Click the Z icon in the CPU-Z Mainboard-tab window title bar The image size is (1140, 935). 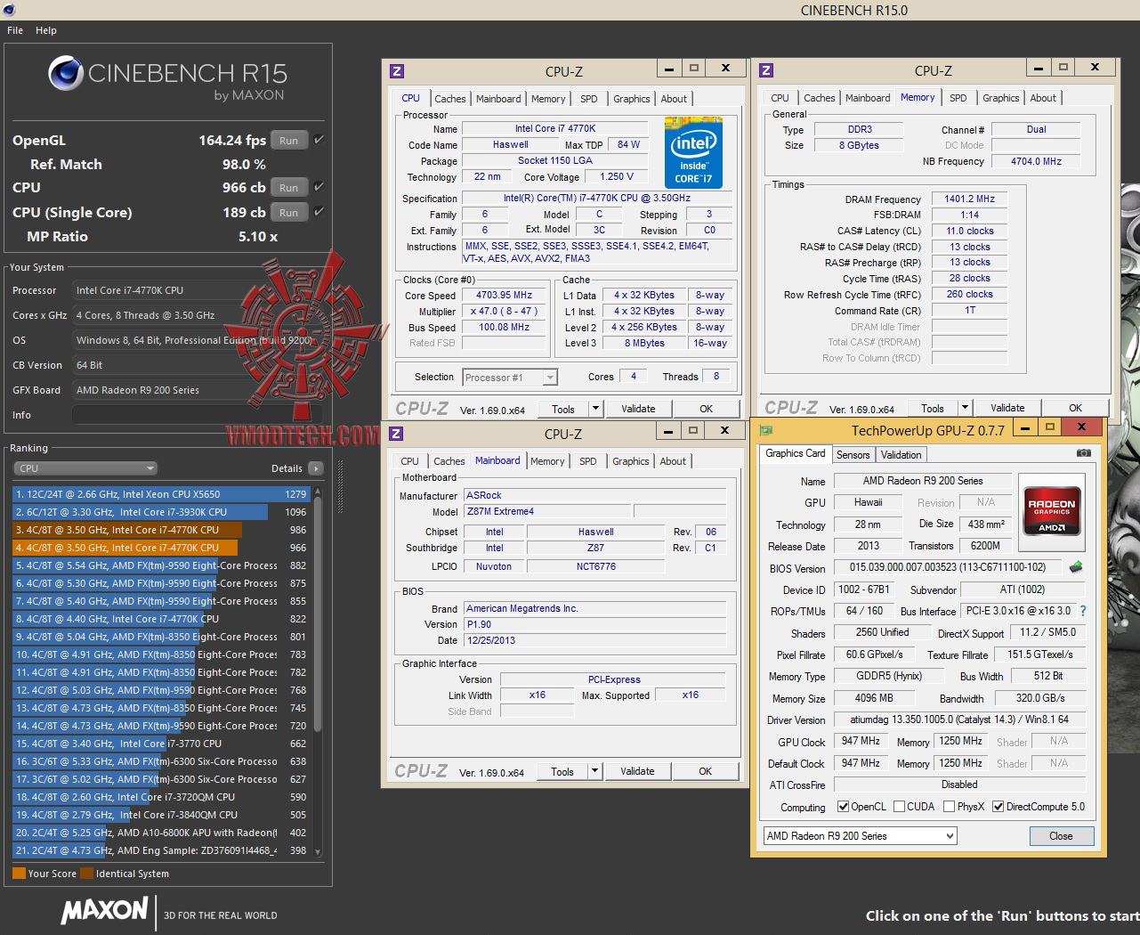(396, 434)
